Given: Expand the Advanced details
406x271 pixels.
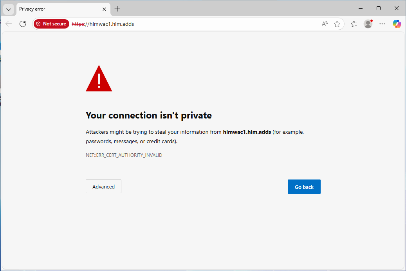Looking at the screenshot, I should click(x=103, y=187).
